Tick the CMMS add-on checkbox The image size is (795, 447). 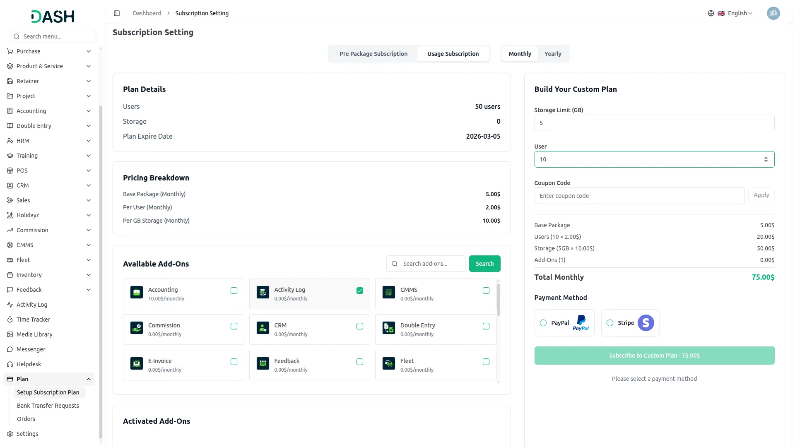pyautogui.click(x=486, y=291)
